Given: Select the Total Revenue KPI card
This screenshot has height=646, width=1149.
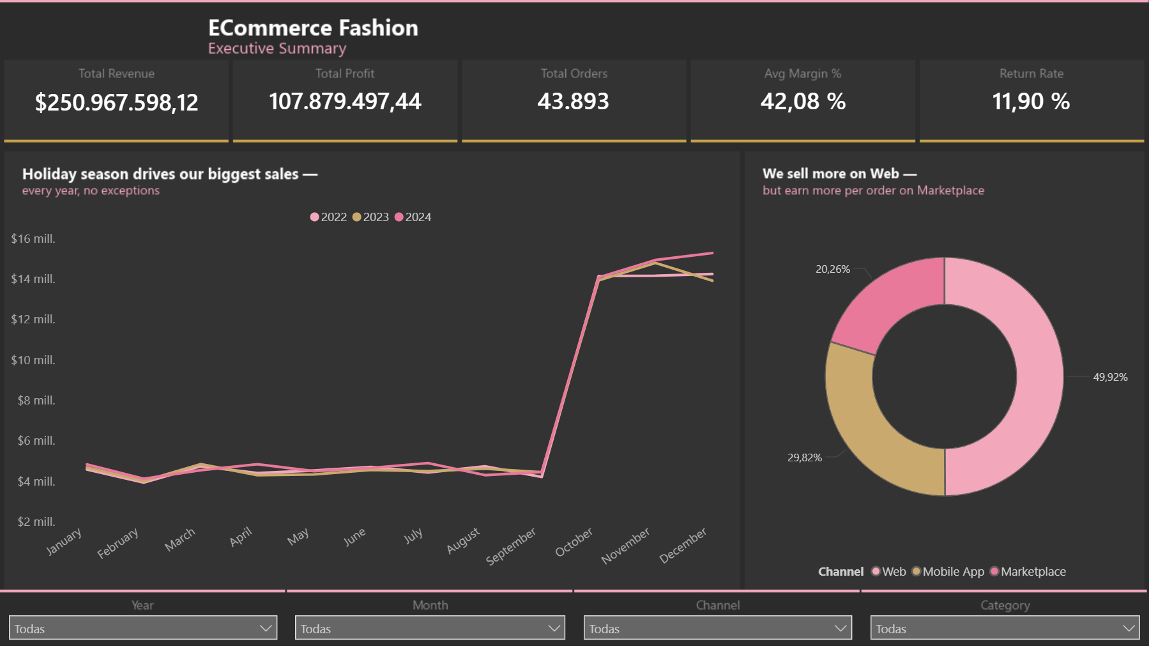Looking at the screenshot, I should [x=116, y=100].
